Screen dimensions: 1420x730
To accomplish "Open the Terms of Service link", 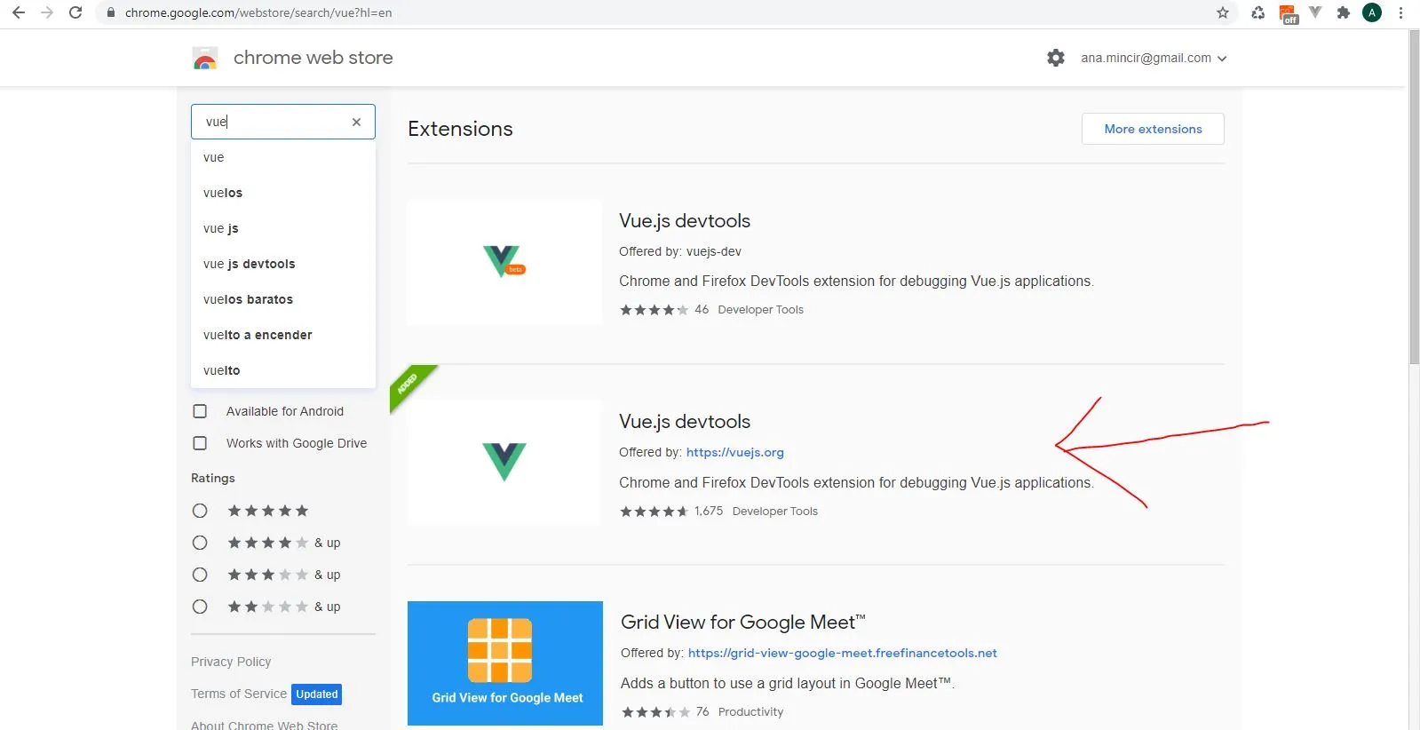I will coord(239,694).
